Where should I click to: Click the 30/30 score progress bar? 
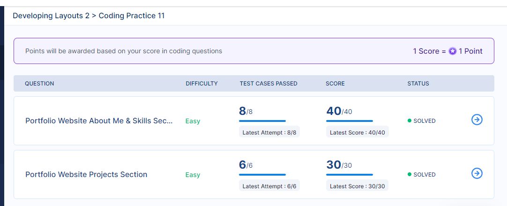click(x=350, y=175)
